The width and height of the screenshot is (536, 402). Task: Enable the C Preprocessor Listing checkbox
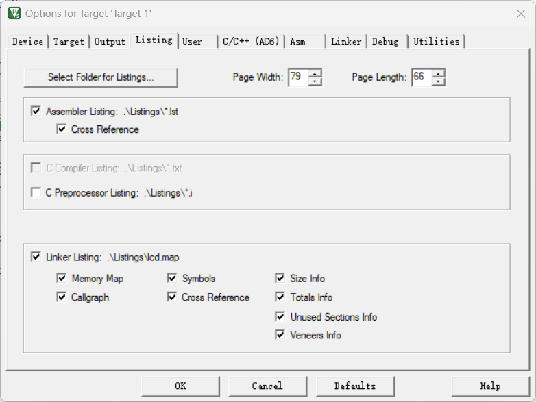coord(36,193)
